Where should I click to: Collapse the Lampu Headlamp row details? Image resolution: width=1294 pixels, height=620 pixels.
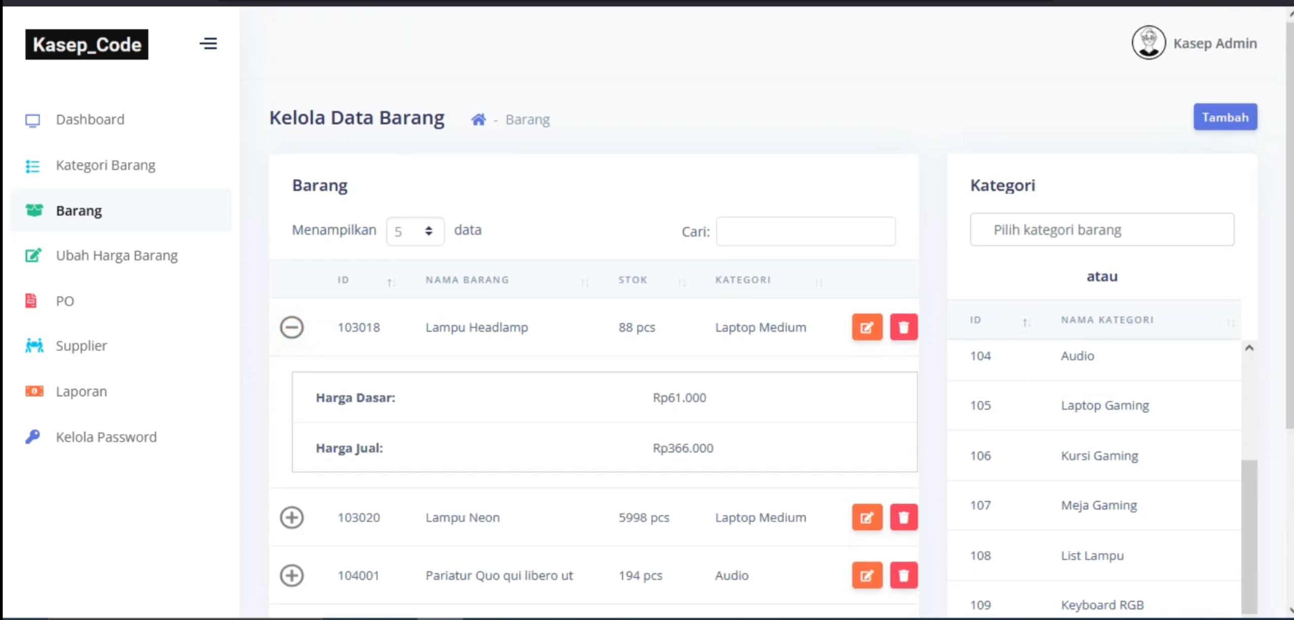[291, 327]
